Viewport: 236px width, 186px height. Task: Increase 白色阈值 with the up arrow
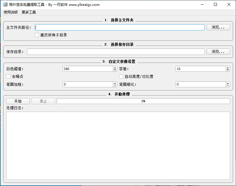click(x=115, y=68)
